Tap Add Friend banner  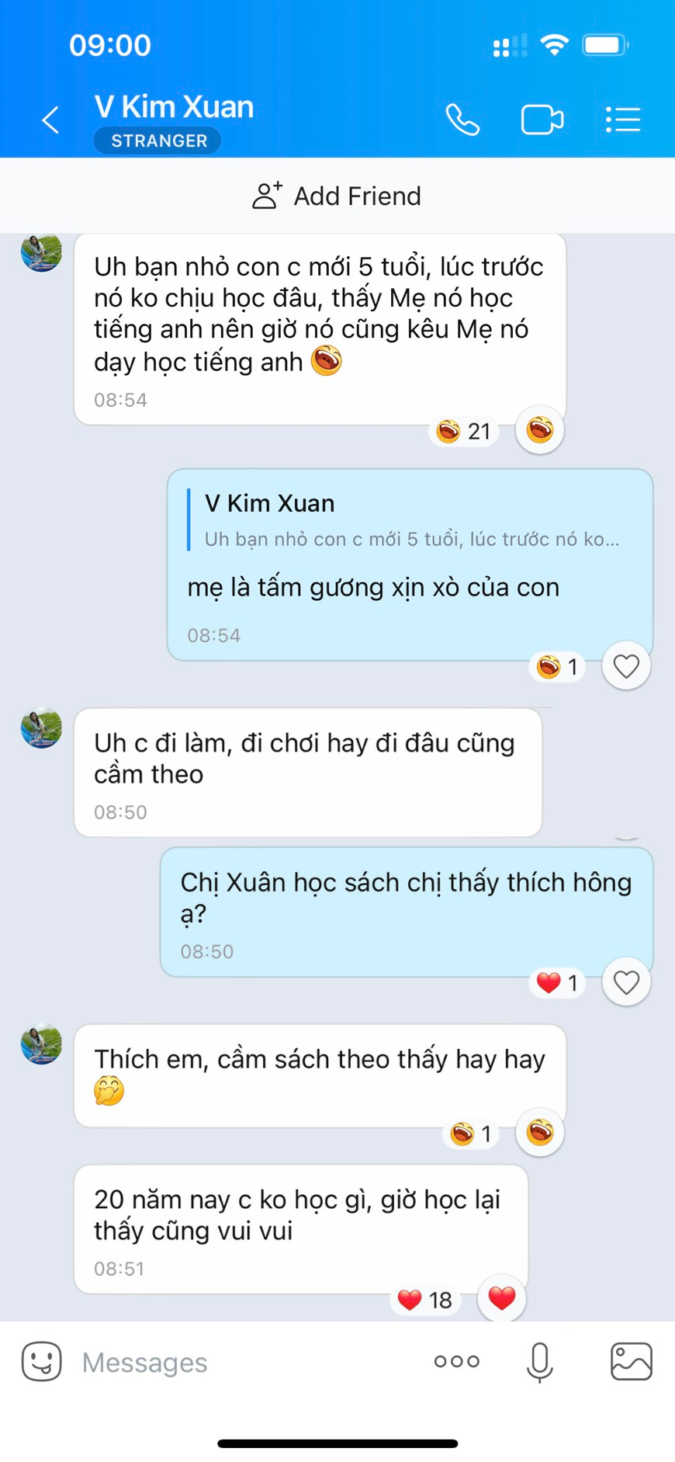coord(337,196)
